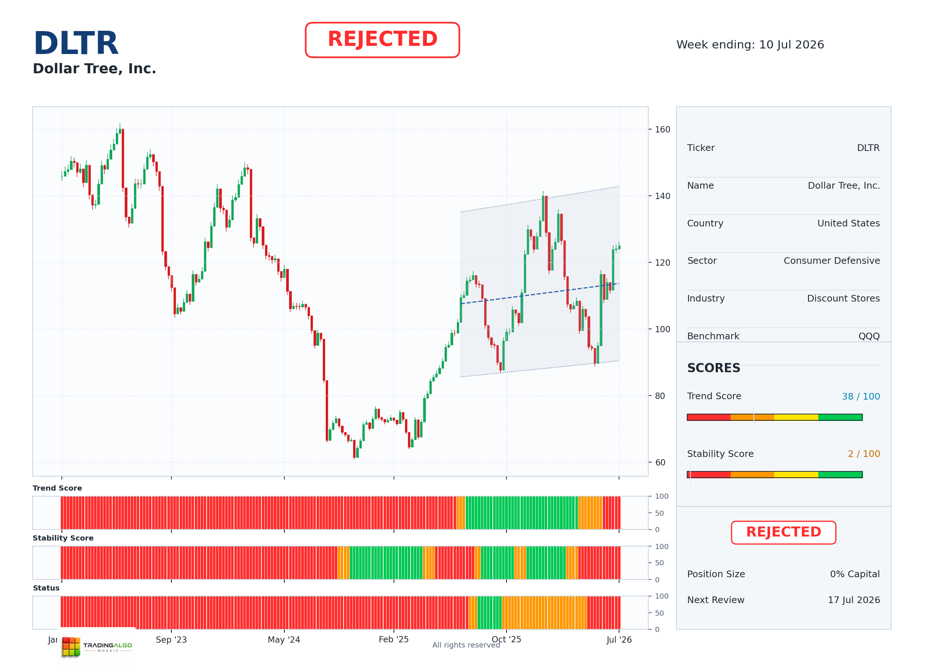Click the Benchmark value QQQ
Image resolution: width=933 pixels, height=666 pixels.
click(869, 336)
